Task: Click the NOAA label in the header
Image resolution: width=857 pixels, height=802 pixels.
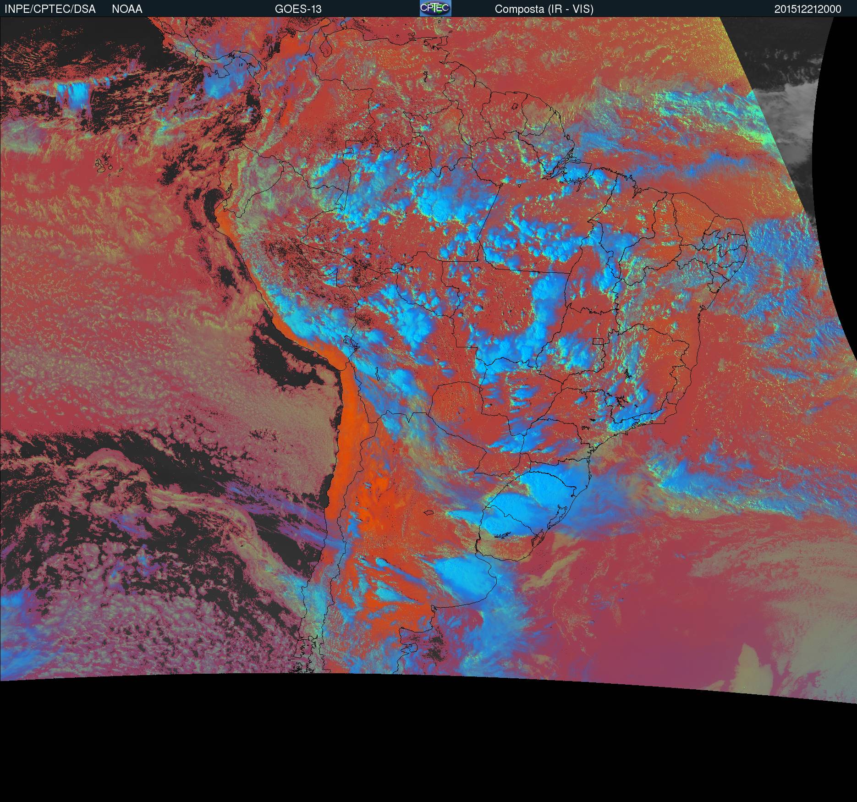Action: (x=127, y=9)
